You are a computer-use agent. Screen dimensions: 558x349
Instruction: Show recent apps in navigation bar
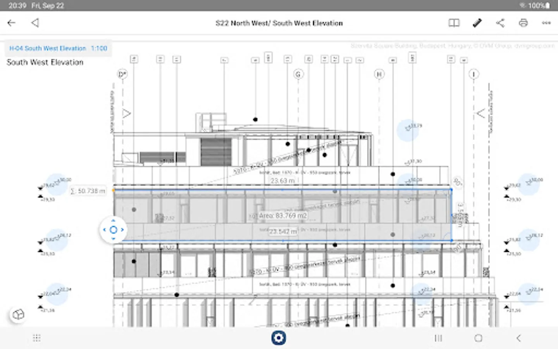pyautogui.click(x=438, y=338)
